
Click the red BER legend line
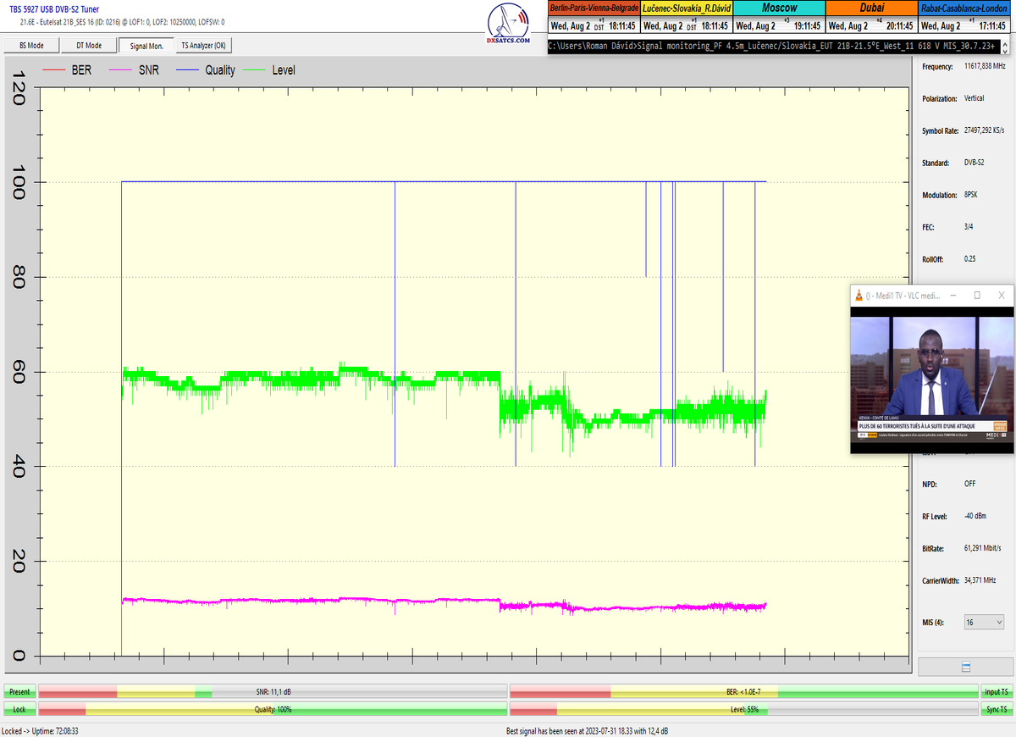(x=53, y=70)
